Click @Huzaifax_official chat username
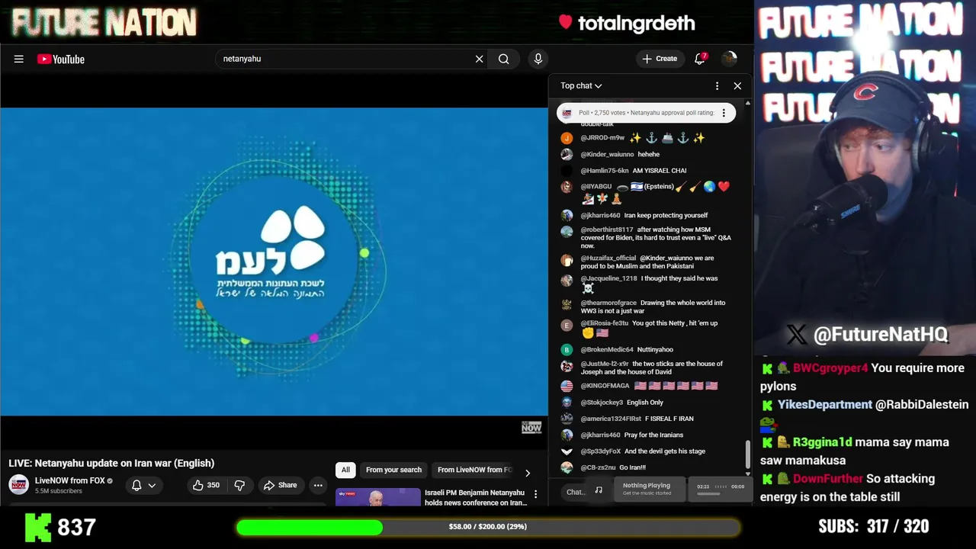Image resolution: width=976 pixels, height=549 pixels. point(608,258)
